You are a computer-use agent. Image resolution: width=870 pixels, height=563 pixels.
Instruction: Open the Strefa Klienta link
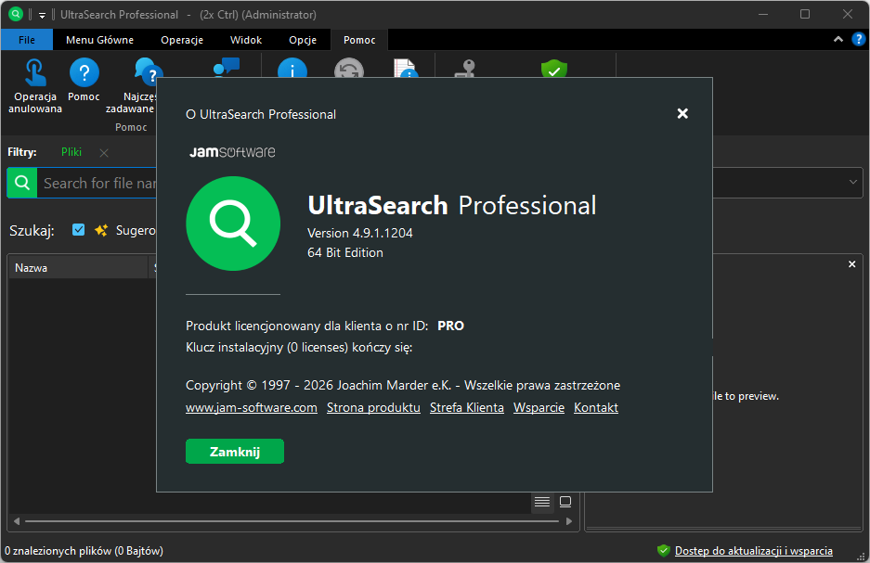coord(467,408)
